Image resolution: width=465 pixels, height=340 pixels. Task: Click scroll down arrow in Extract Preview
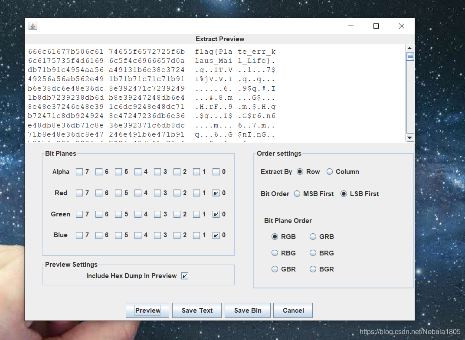pos(409,137)
